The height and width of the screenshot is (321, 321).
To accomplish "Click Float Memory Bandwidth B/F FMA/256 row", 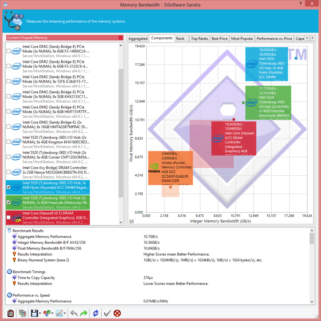I will (158, 248).
